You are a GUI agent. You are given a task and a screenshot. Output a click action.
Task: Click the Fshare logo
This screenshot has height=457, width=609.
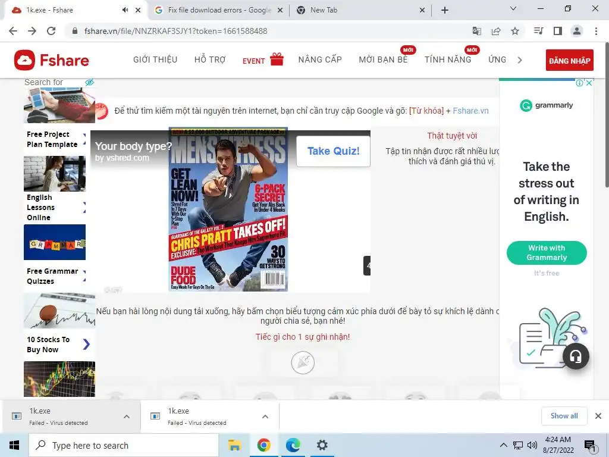pos(52,60)
